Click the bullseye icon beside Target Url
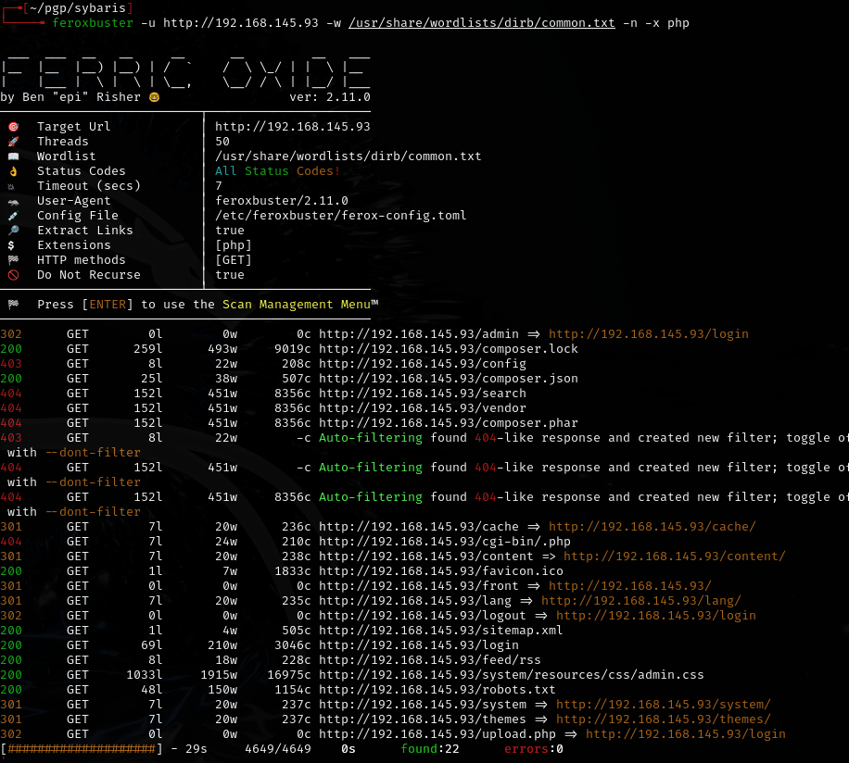The image size is (849, 763). click(13, 127)
